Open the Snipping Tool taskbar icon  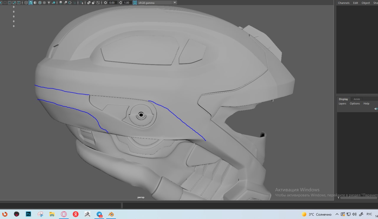pos(40,214)
